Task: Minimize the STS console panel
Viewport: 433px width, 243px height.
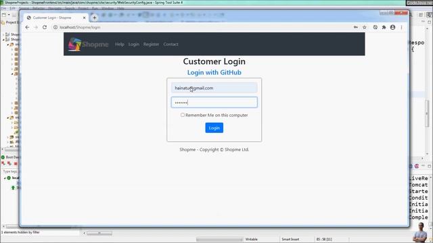Action: point(423,166)
